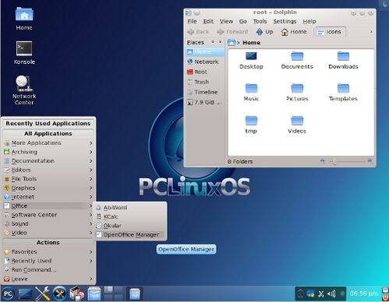Image resolution: width=389 pixels, height=302 pixels.
Task: Launch KCalc from the Office submenu
Action: tap(129, 216)
